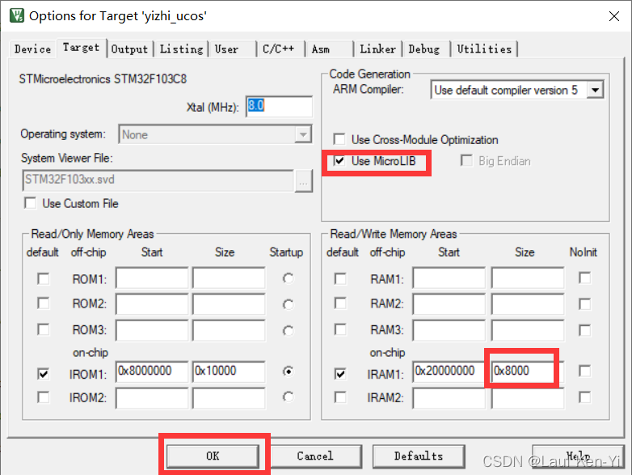Click the RAM1 Size field
Image resolution: width=632 pixels, height=475 pixels.
pyautogui.click(x=528, y=278)
